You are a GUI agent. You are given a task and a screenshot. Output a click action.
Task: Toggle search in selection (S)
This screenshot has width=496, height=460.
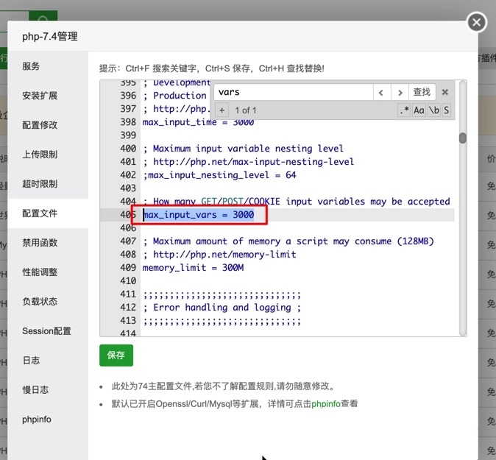tap(446, 110)
